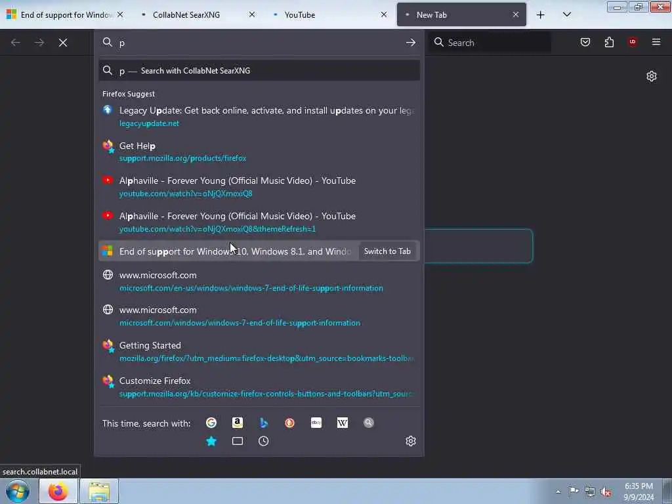Select Search with CollabNet SearXNG suggestion
The height and width of the screenshot is (504, 672).
click(x=259, y=71)
